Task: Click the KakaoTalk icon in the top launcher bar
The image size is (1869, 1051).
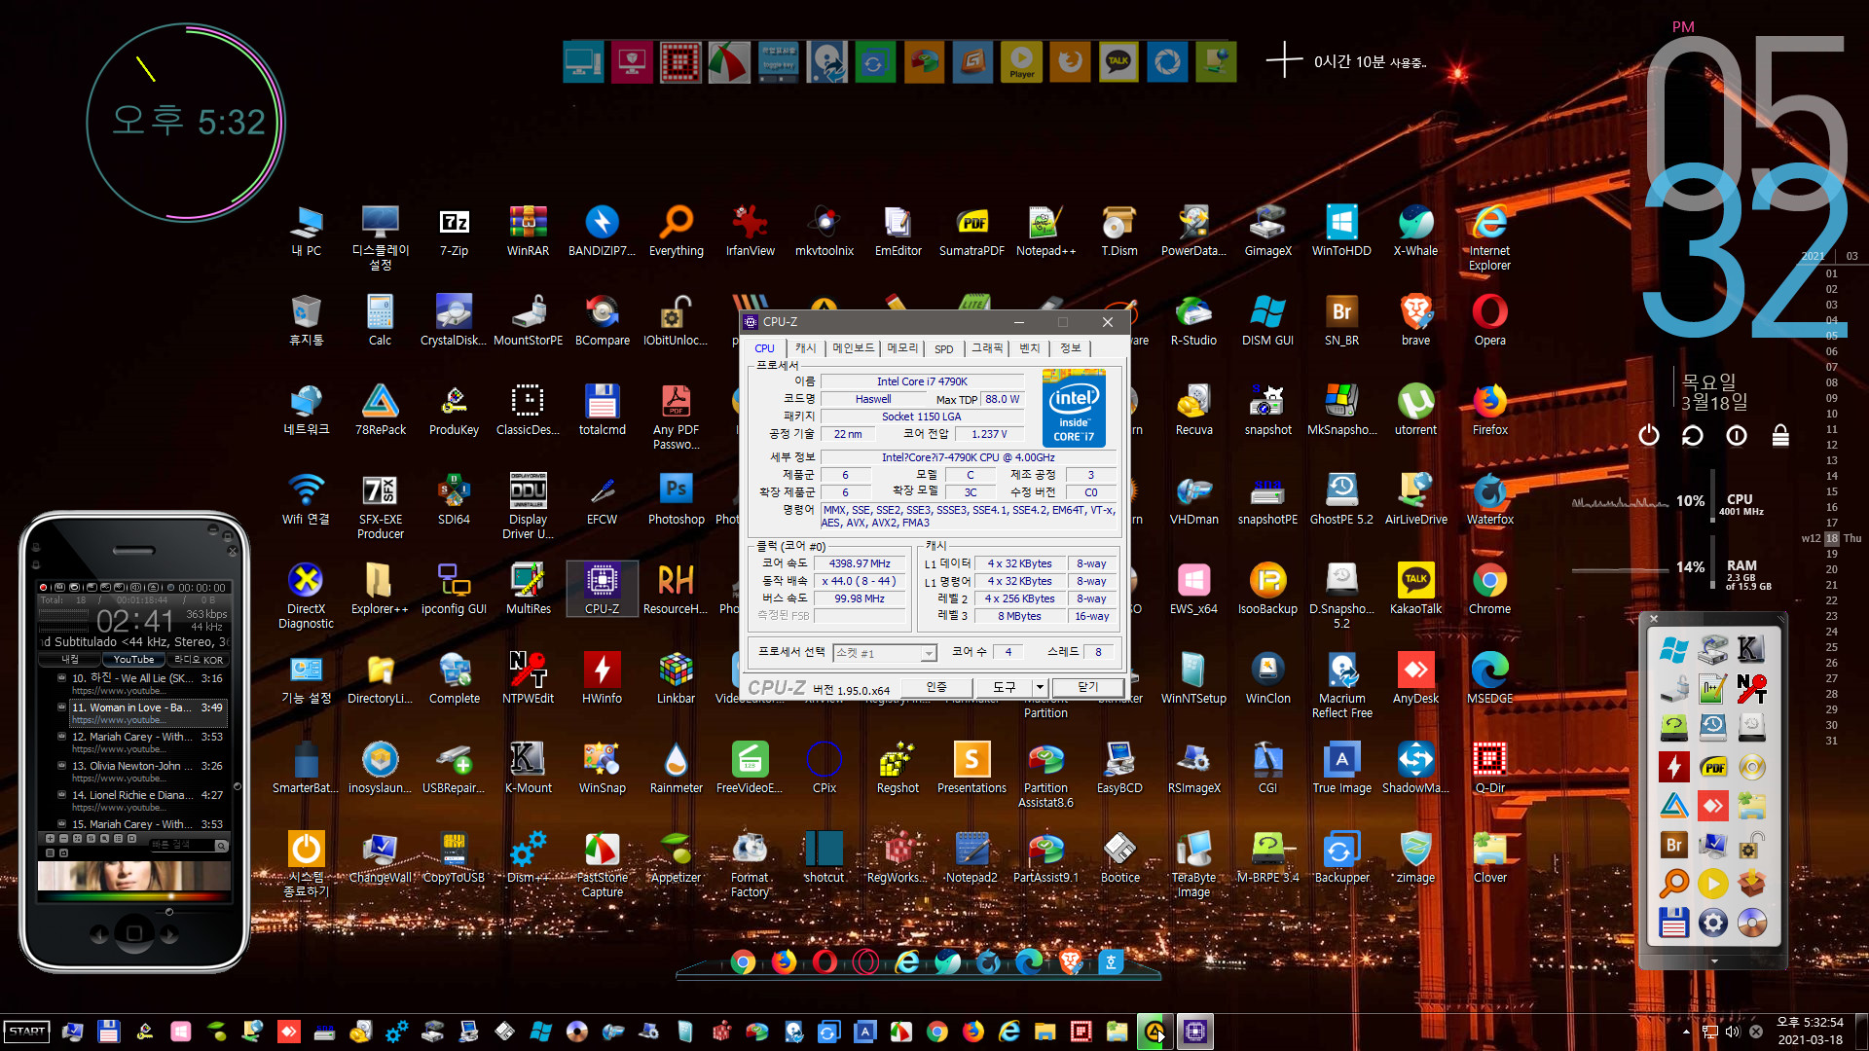Action: tap(1118, 62)
